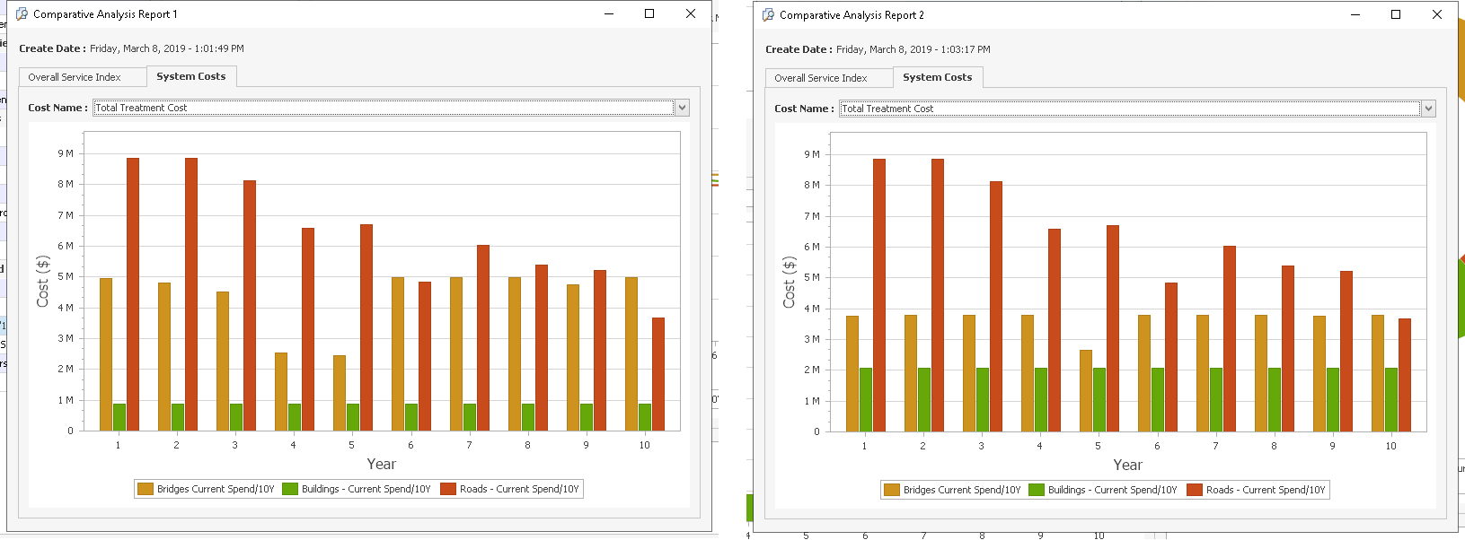This screenshot has width=1465, height=540.
Task: Close the Comparative Analysis Report 2 window
Action: point(1437,14)
